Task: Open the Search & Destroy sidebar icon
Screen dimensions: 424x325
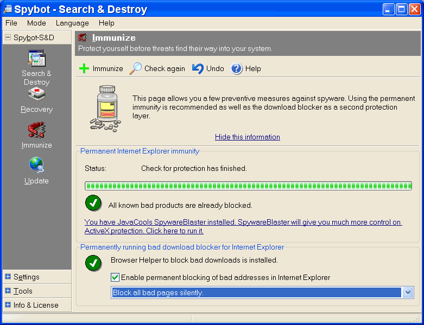Action: pyautogui.click(x=37, y=58)
